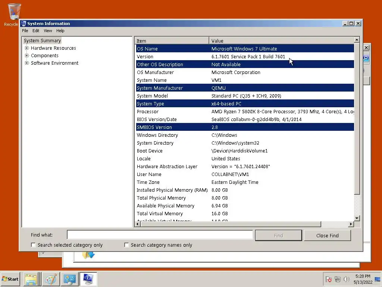Select Total Physical Memory row
The height and width of the screenshot is (287, 382).
click(x=245, y=198)
